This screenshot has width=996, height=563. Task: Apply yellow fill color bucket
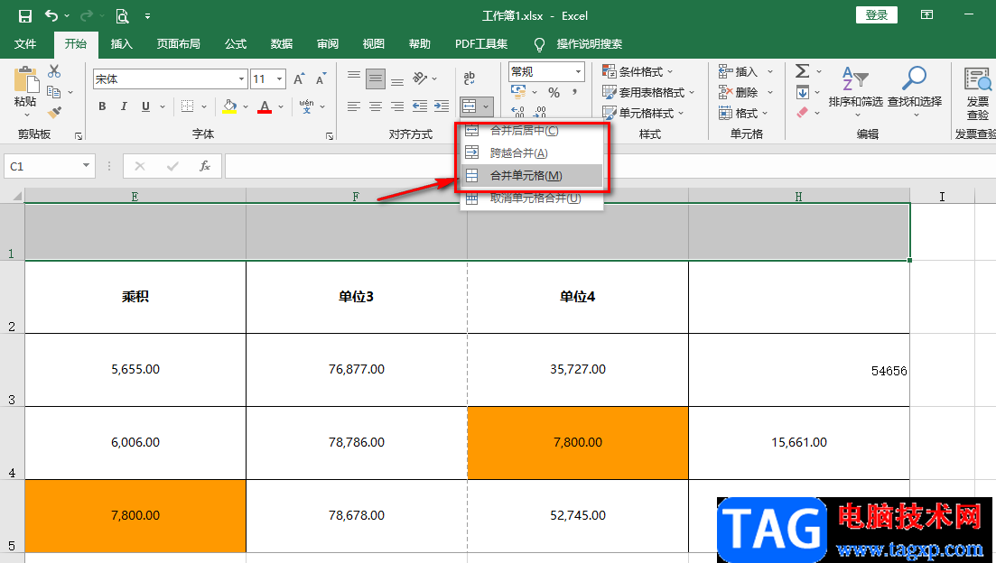point(229,106)
